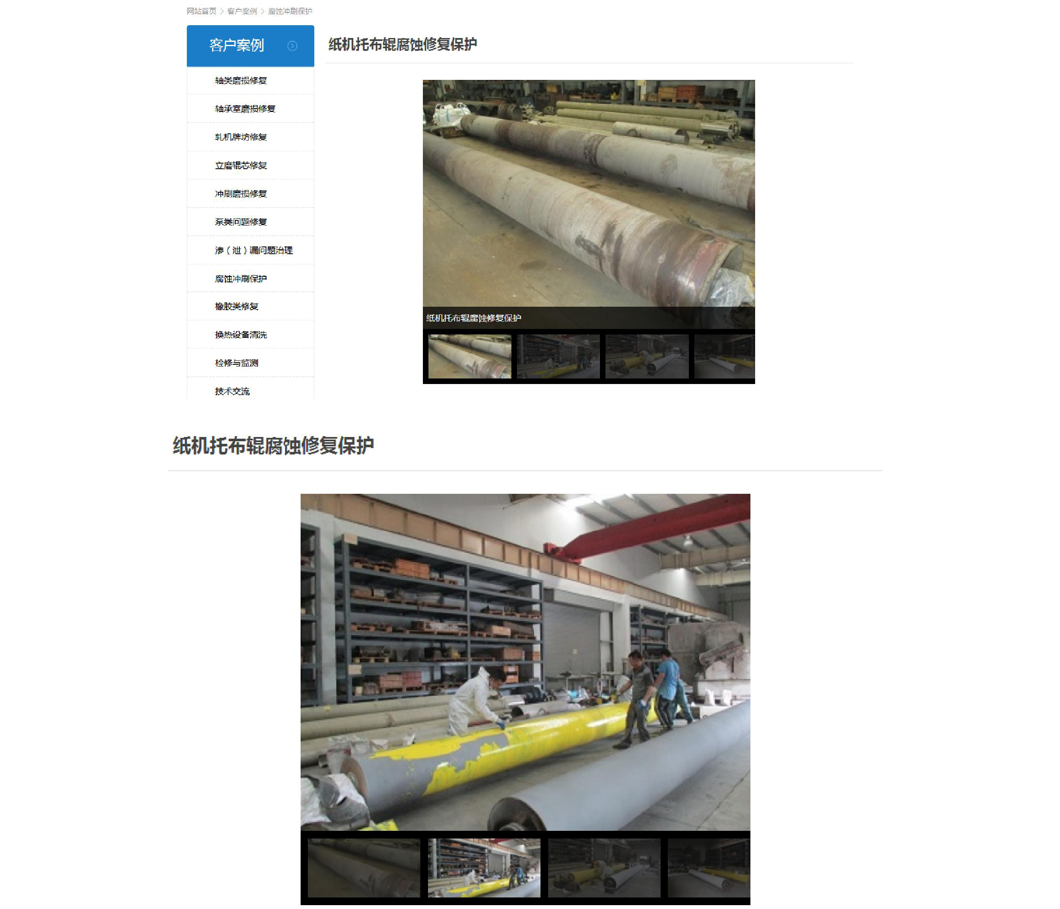This screenshot has width=1060, height=909.
Task: Open 技术交流 sidebar item
Action: [x=232, y=391]
